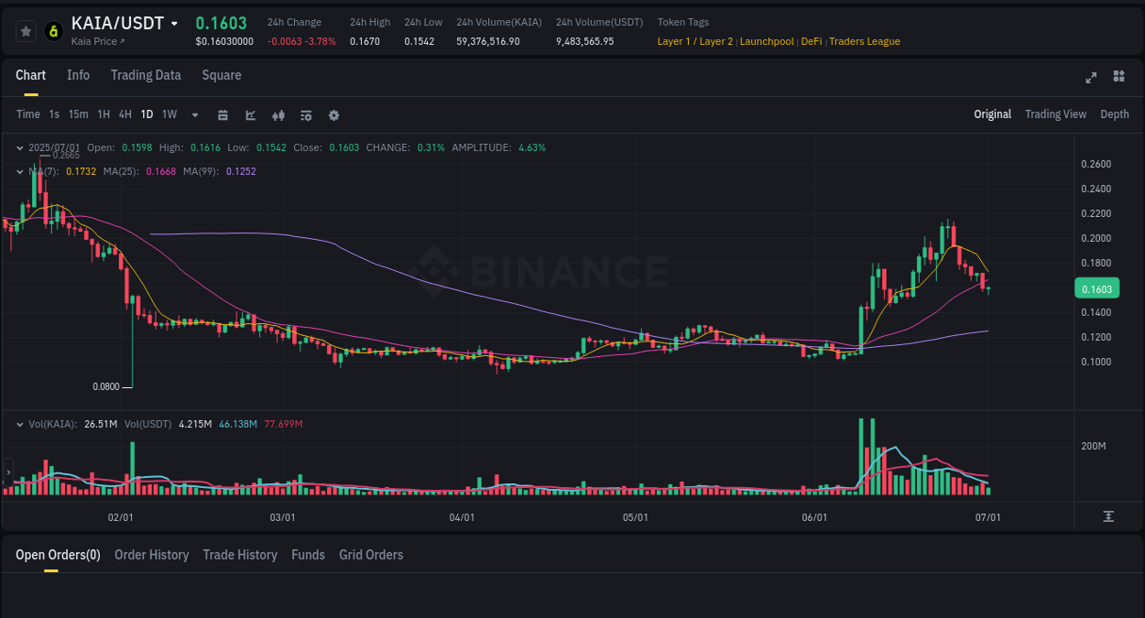The height and width of the screenshot is (618, 1145).
Task: Open the date range calendar icon
Action: [x=223, y=114]
